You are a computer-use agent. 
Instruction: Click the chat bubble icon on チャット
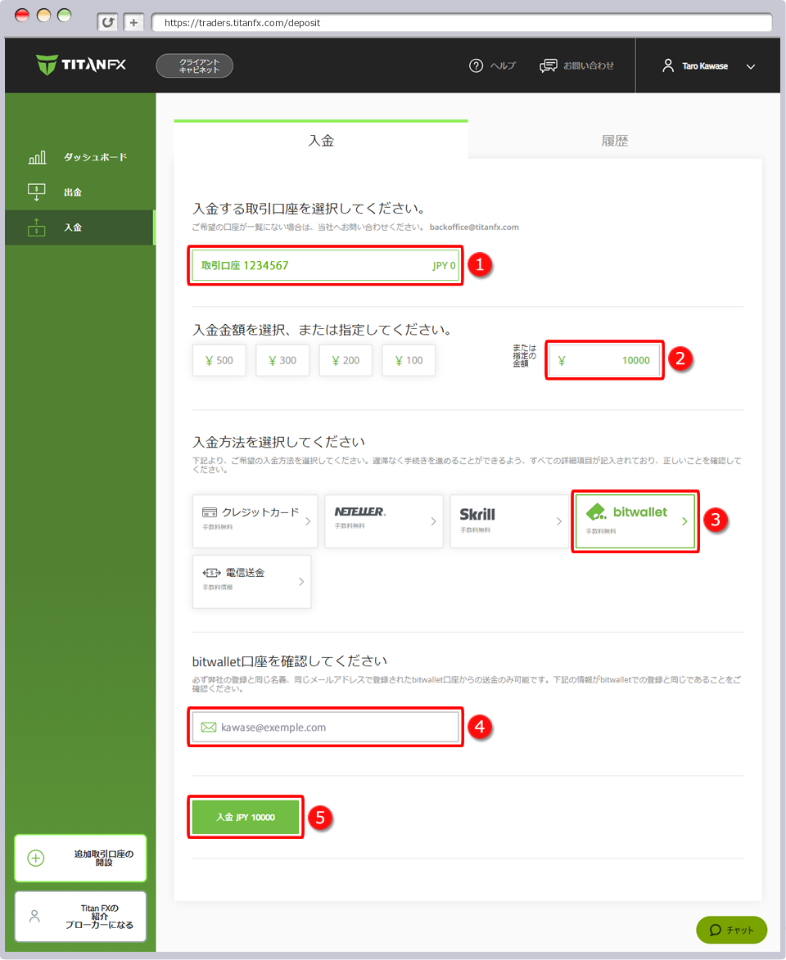coord(715,931)
